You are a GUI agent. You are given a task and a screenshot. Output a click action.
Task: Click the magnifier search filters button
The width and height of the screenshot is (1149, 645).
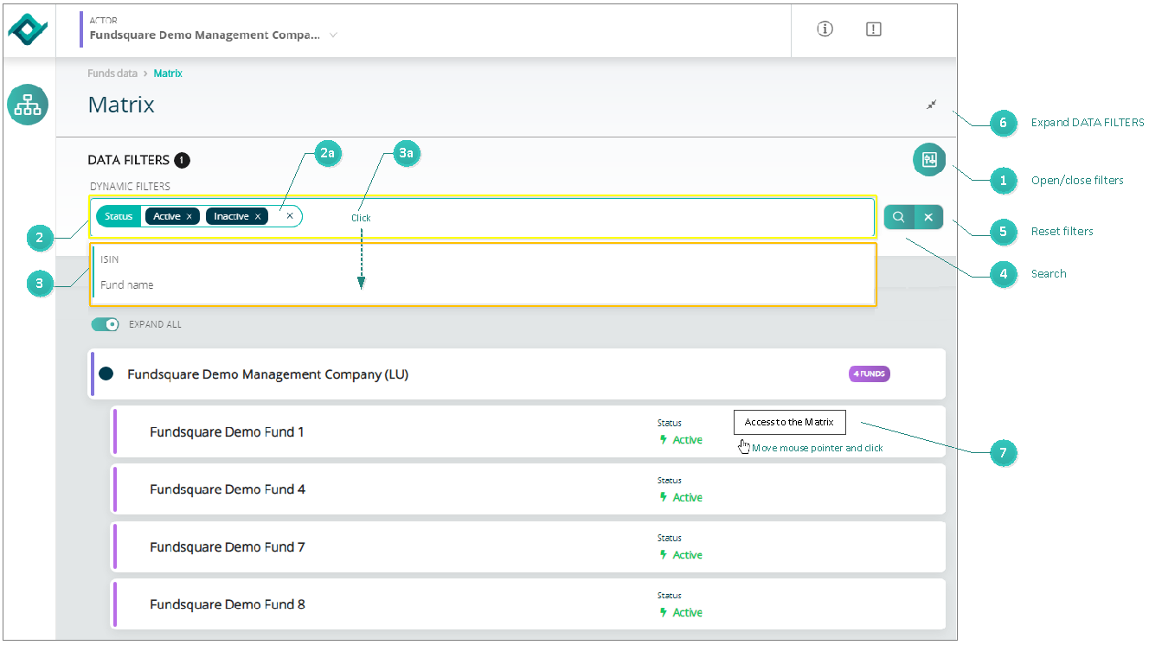coord(899,217)
